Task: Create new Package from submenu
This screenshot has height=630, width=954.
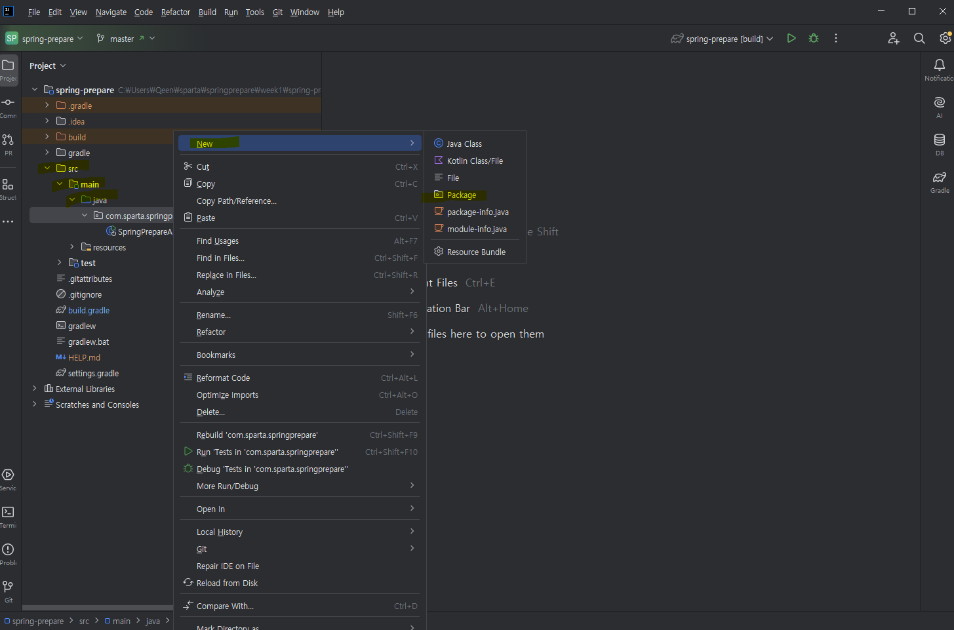Action: 475,195
